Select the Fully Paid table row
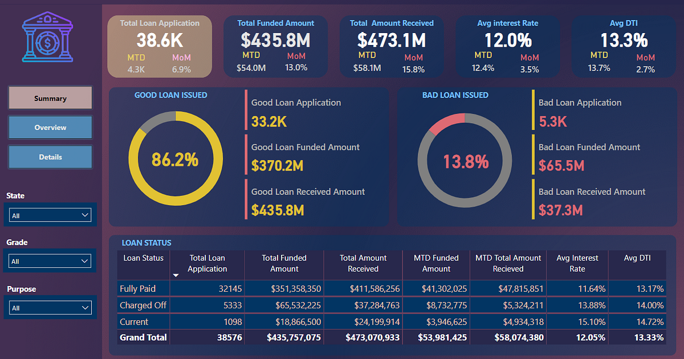Image resolution: width=684 pixels, height=359 pixels. click(x=142, y=288)
